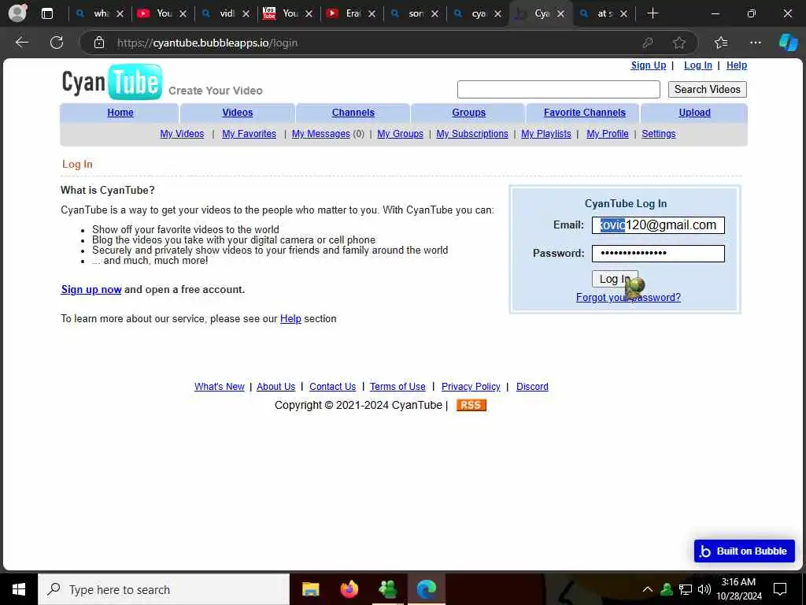Click Edge icon in taskbar

point(426,589)
